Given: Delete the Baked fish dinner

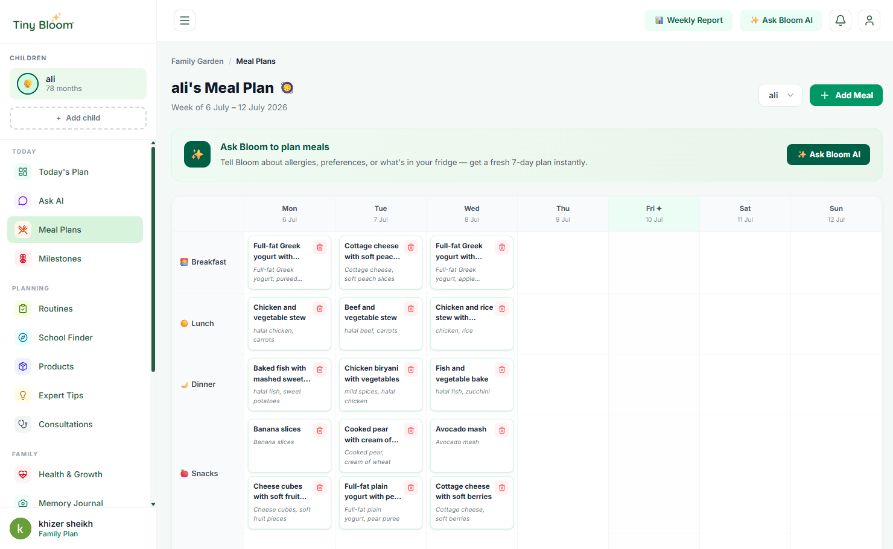Looking at the screenshot, I should coord(320,369).
